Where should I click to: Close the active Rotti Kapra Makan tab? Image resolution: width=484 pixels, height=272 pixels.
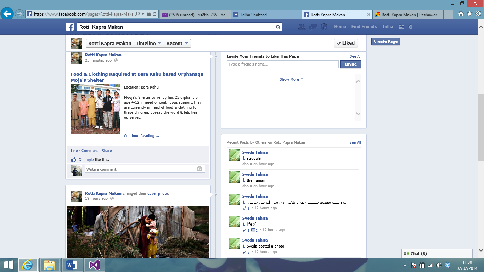[368, 15]
